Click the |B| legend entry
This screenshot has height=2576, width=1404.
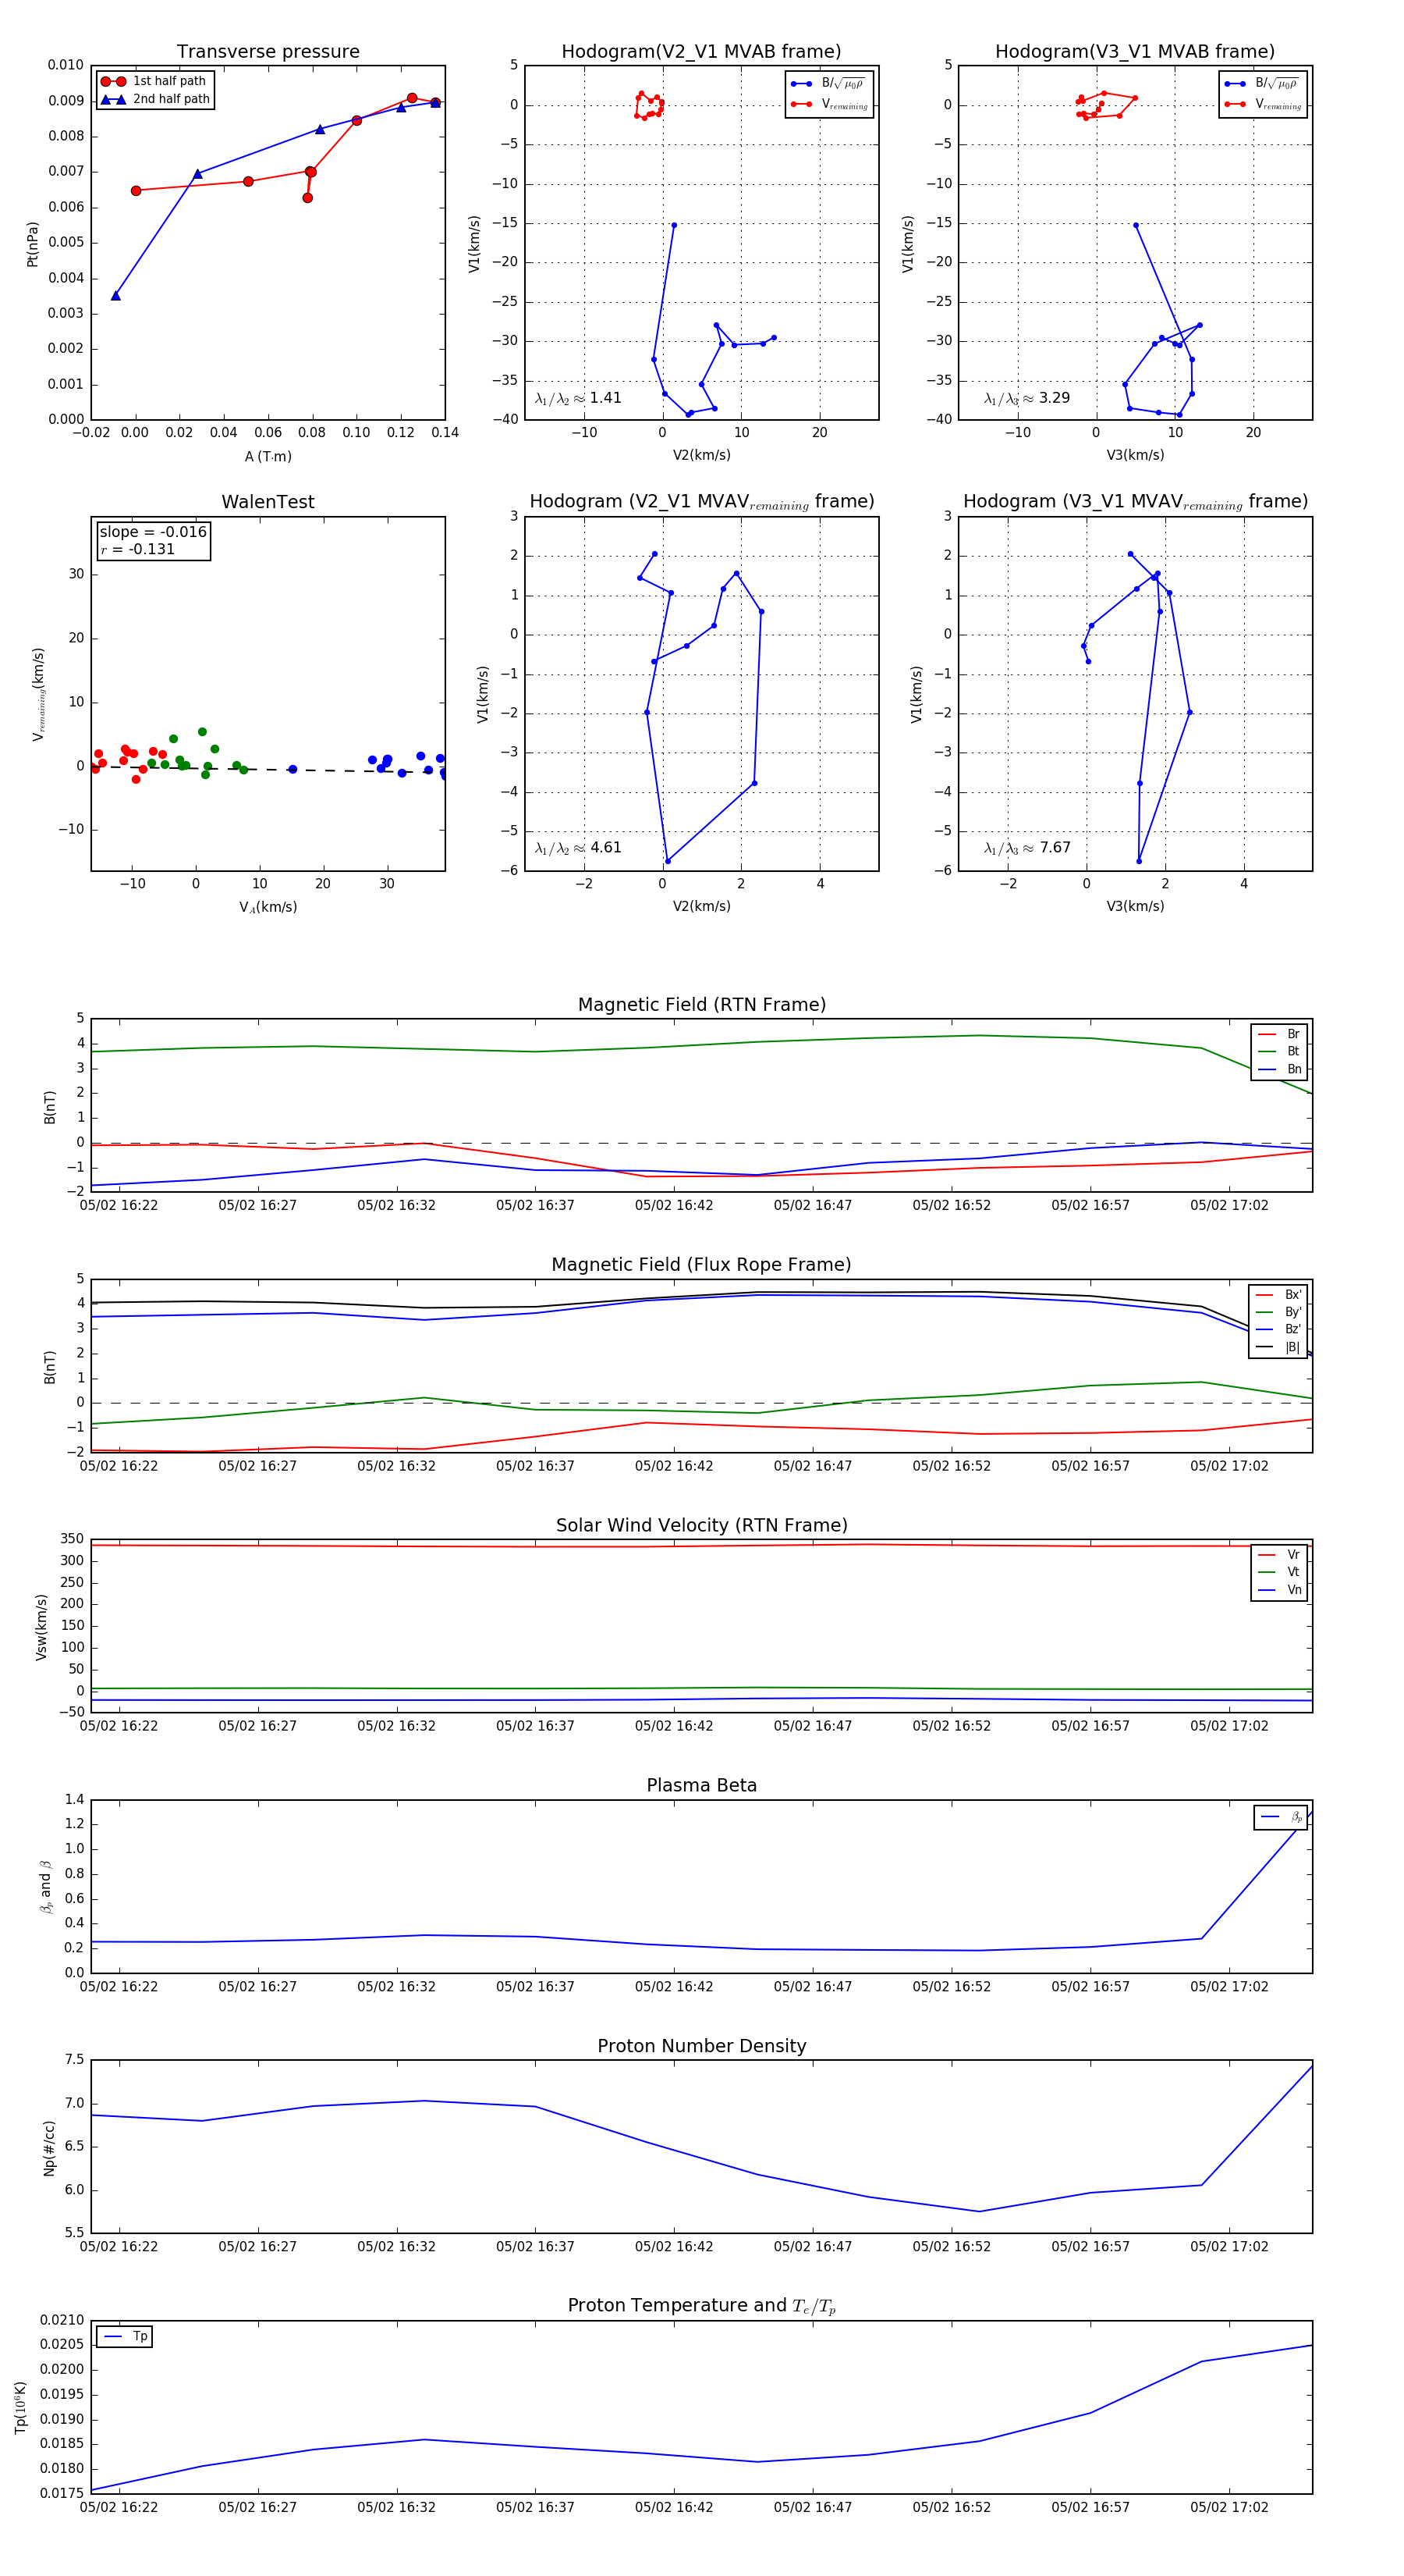[1279, 1347]
